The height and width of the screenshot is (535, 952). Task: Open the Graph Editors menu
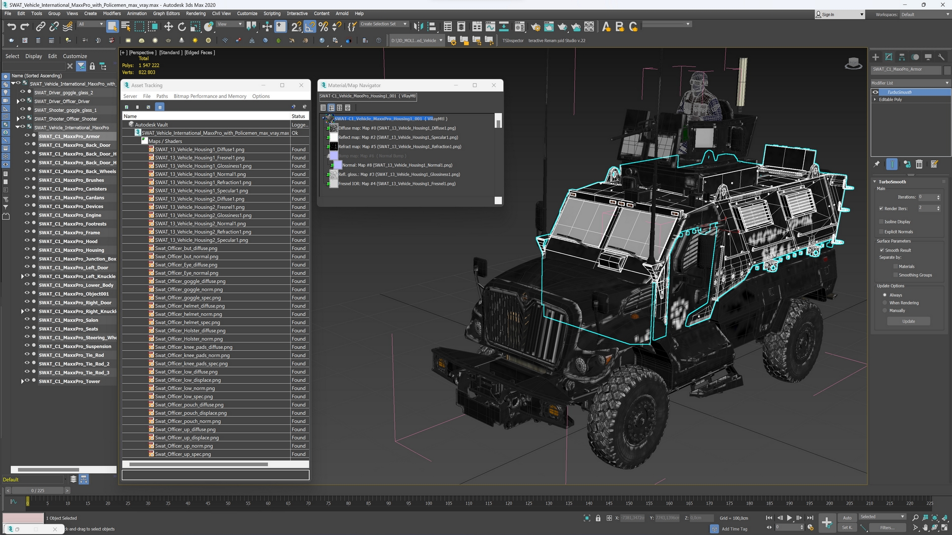pyautogui.click(x=166, y=13)
